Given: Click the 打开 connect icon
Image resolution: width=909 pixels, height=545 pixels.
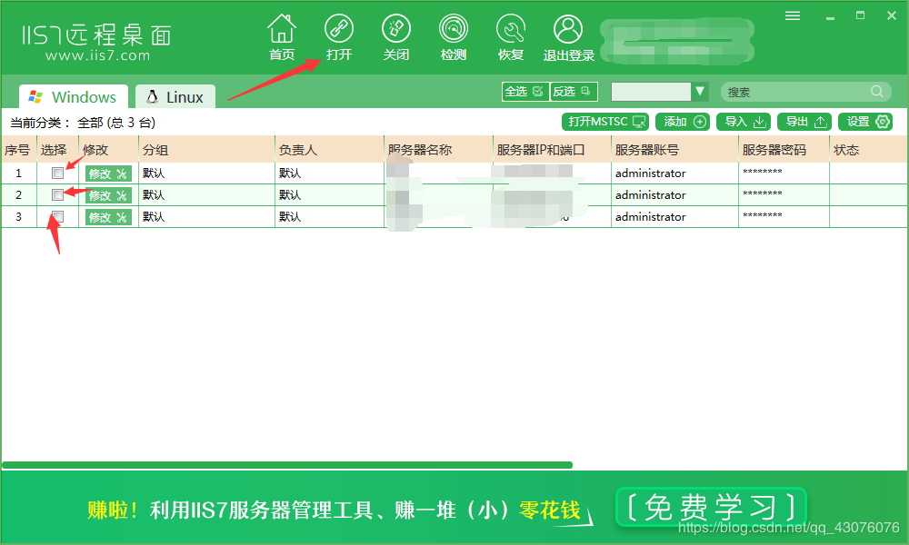Looking at the screenshot, I should (x=339, y=35).
